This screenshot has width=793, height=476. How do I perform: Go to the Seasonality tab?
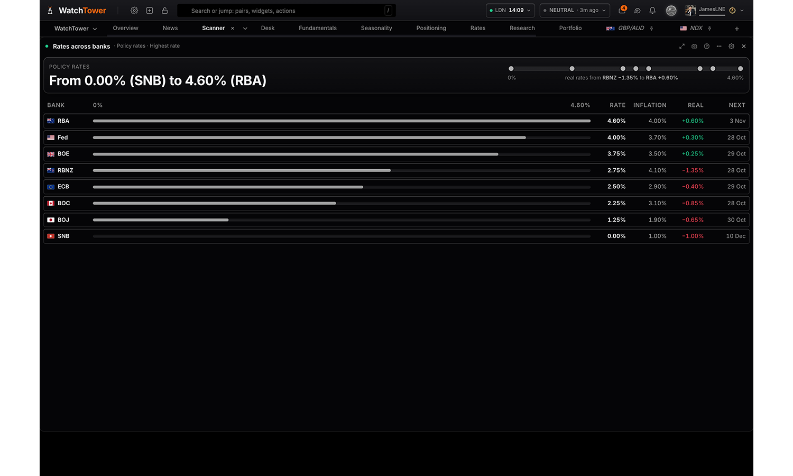click(x=376, y=28)
